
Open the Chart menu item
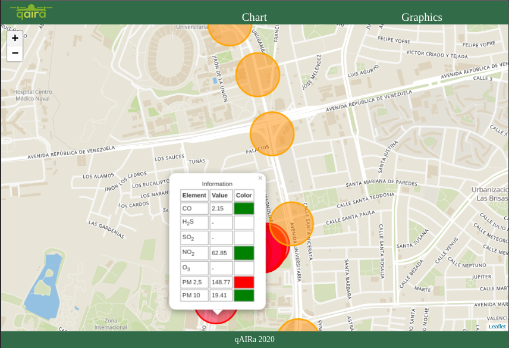(x=254, y=17)
